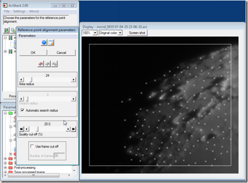Click the Number of frames input field

tap(59, 156)
